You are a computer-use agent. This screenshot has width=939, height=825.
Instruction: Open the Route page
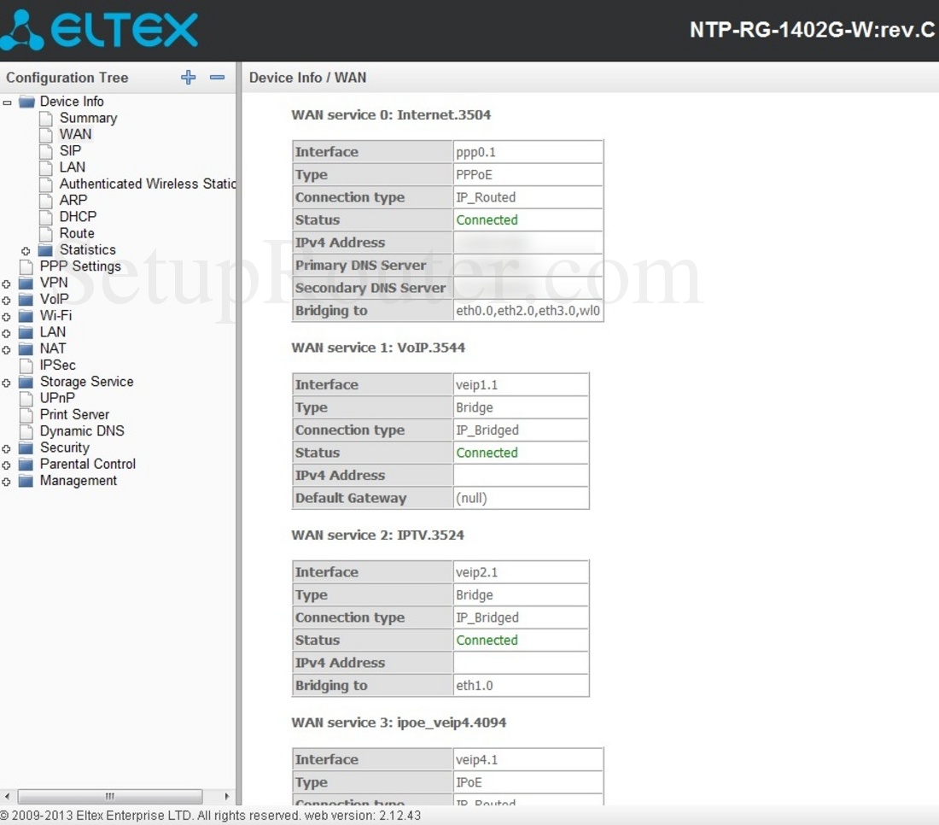(x=77, y=233)
